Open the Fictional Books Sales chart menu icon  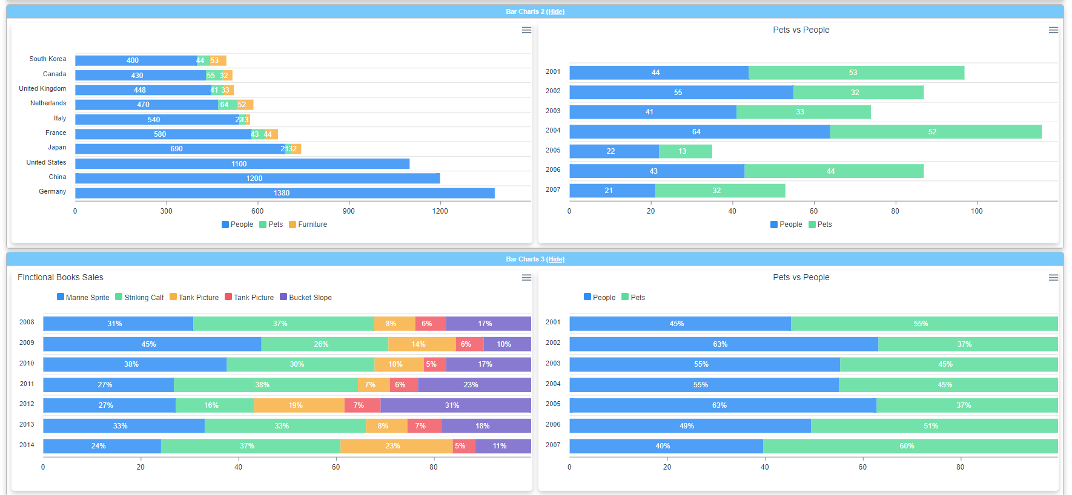[526, 278]
